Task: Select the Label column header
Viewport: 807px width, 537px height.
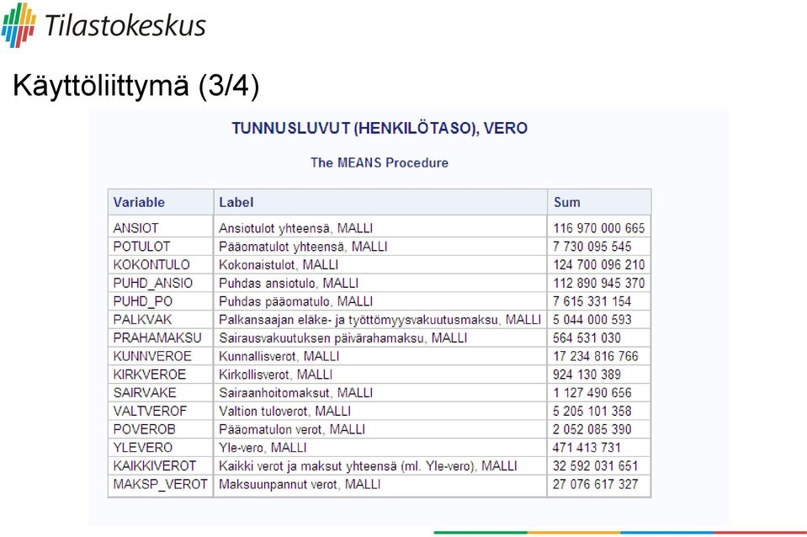Action: (x=380, y=202)
